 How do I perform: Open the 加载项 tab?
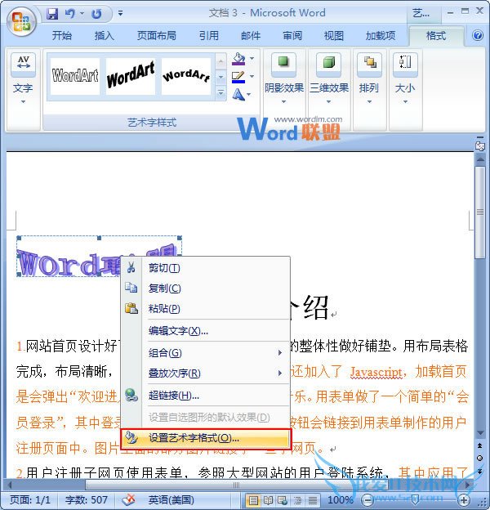point(381,35)
